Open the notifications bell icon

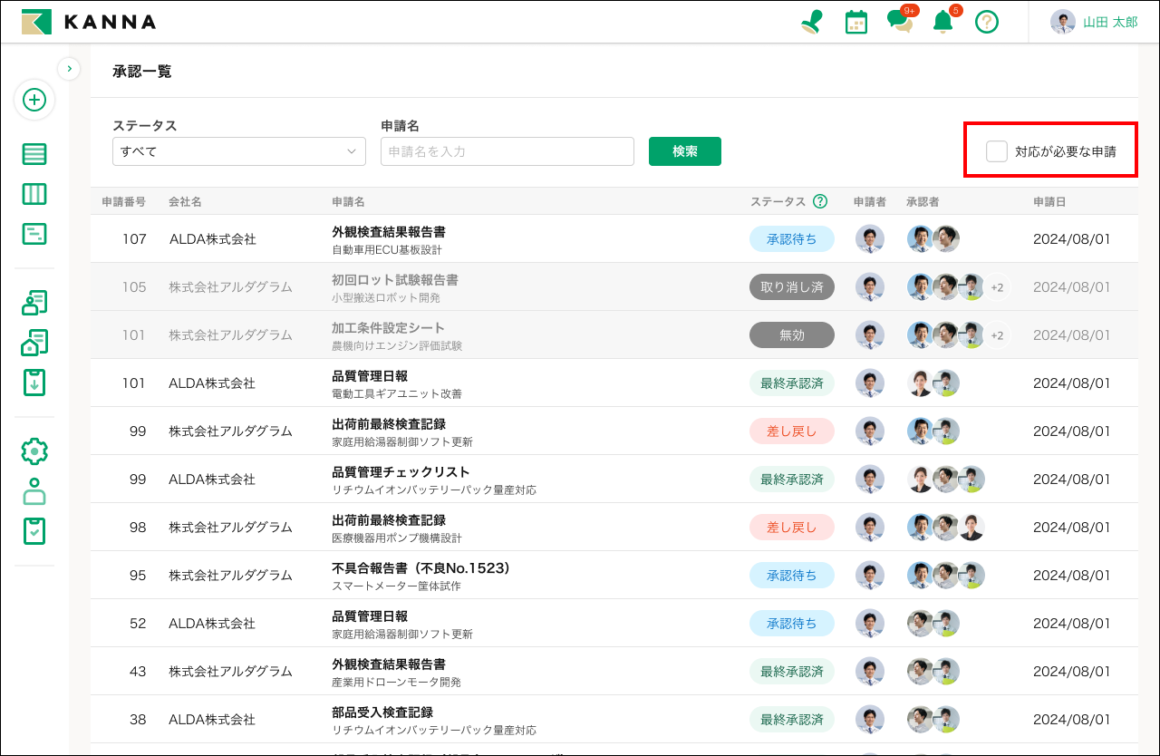point(943,22)
